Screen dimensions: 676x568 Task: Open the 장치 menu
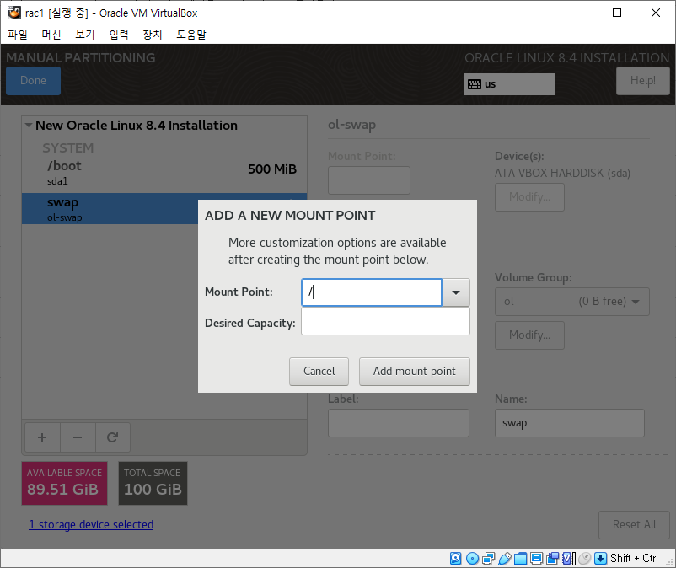[153, 35]
